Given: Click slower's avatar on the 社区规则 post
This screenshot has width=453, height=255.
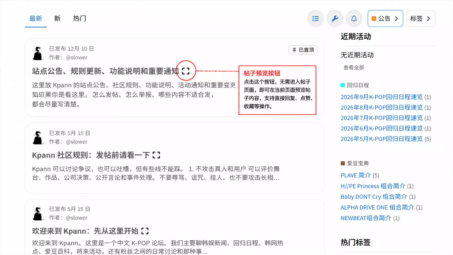Looking at the screenshot, I should click(x=38, y=137).
